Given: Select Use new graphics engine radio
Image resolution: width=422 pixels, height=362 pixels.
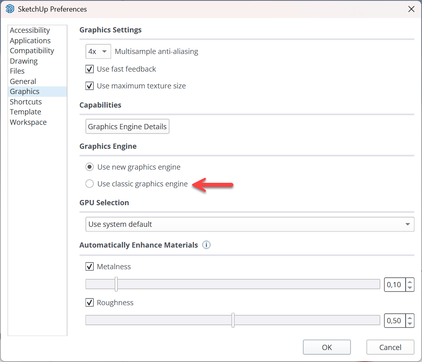Looking at the screenshot, I should 90,167.
